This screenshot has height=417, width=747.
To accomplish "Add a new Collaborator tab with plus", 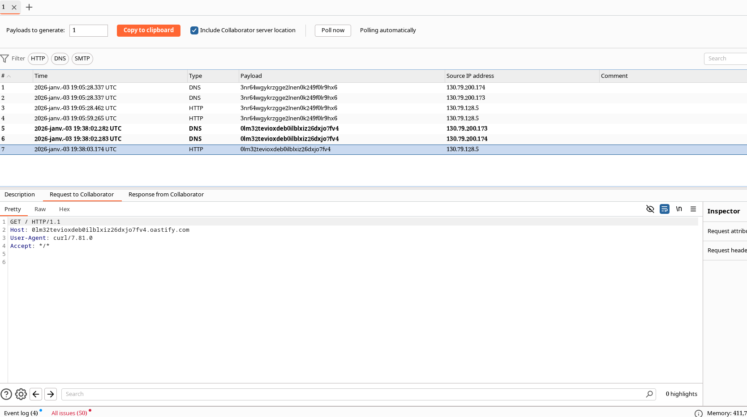I will [x=29, y=7].
